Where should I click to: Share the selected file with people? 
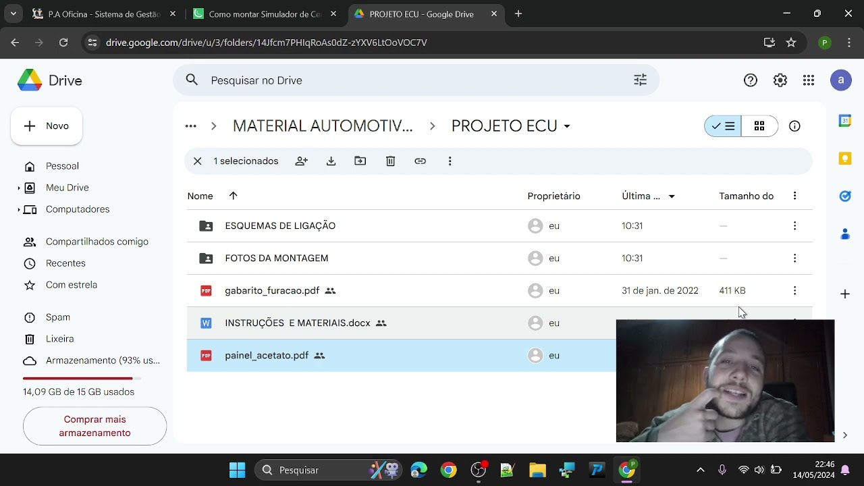[302, 161]
